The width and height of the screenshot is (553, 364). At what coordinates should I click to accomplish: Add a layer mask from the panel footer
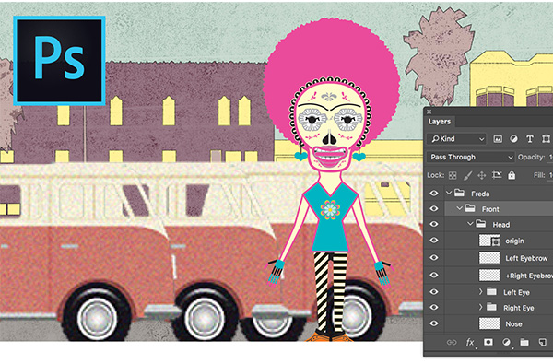[x=488, y=342]
